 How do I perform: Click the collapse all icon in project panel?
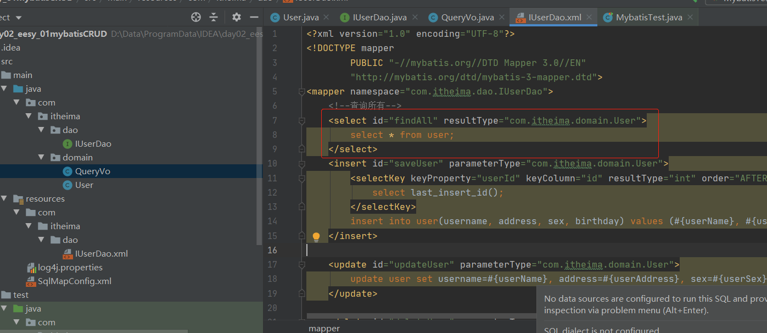(214, 17)
